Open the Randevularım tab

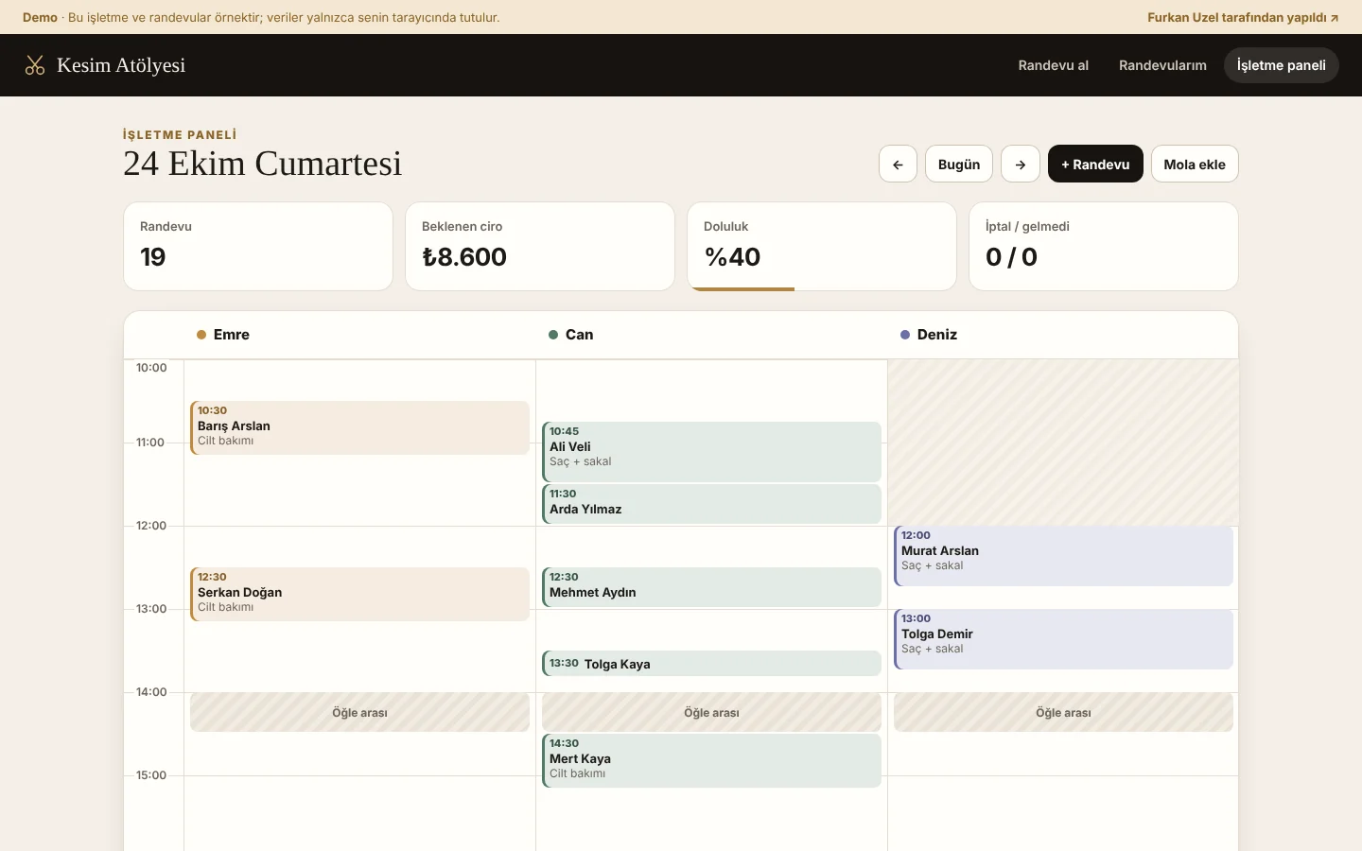1162,65
